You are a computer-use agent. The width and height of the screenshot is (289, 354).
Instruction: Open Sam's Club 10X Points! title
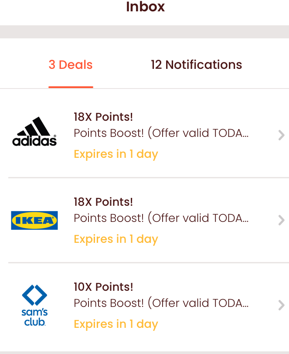coord(103,287)
